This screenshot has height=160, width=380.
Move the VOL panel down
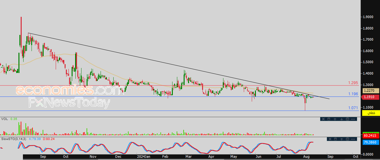tap(342, 119)
